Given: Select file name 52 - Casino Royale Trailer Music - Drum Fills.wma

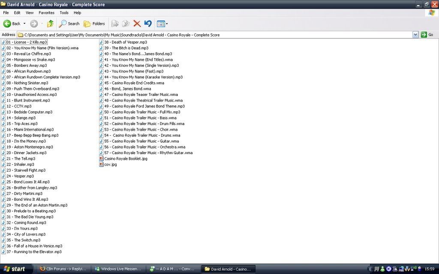Looking at the screenshot, I should (x=144, y=124).
